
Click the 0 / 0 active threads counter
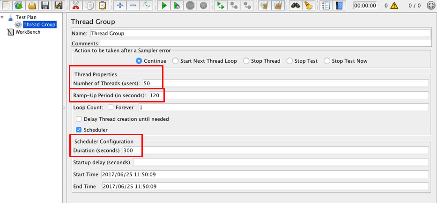pos(415,5)
